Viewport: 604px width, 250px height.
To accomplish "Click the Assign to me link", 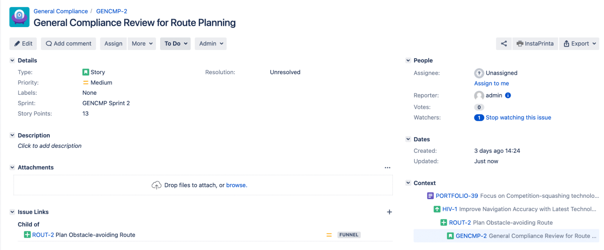I will click(x=491, y=84).
